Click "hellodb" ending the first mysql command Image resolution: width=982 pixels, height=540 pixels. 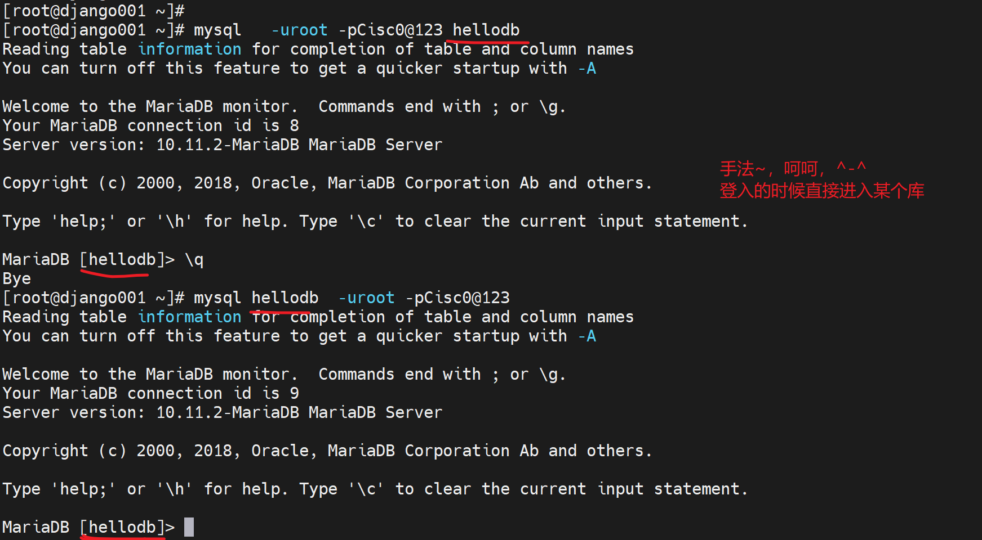pos(486,30)
